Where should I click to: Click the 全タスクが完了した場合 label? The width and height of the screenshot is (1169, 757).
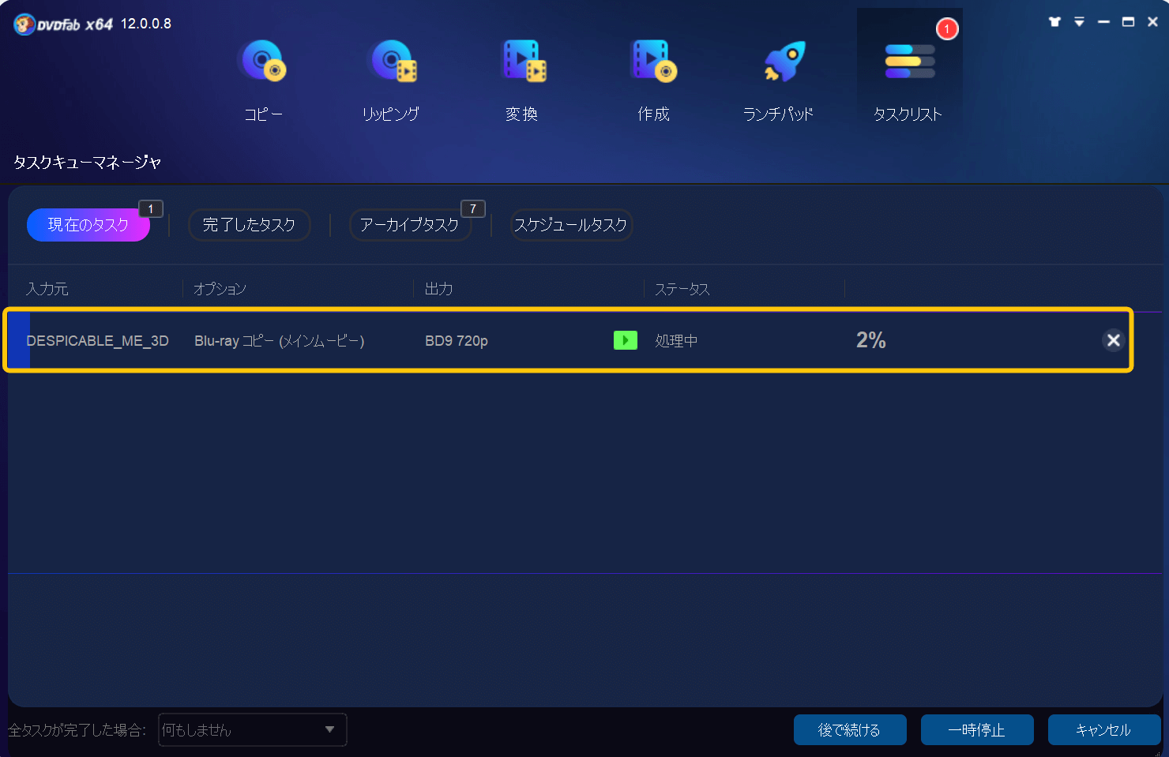tap(77, 730)
